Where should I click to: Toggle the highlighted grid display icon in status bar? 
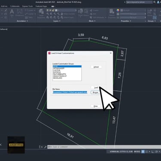tap(143, 152)
